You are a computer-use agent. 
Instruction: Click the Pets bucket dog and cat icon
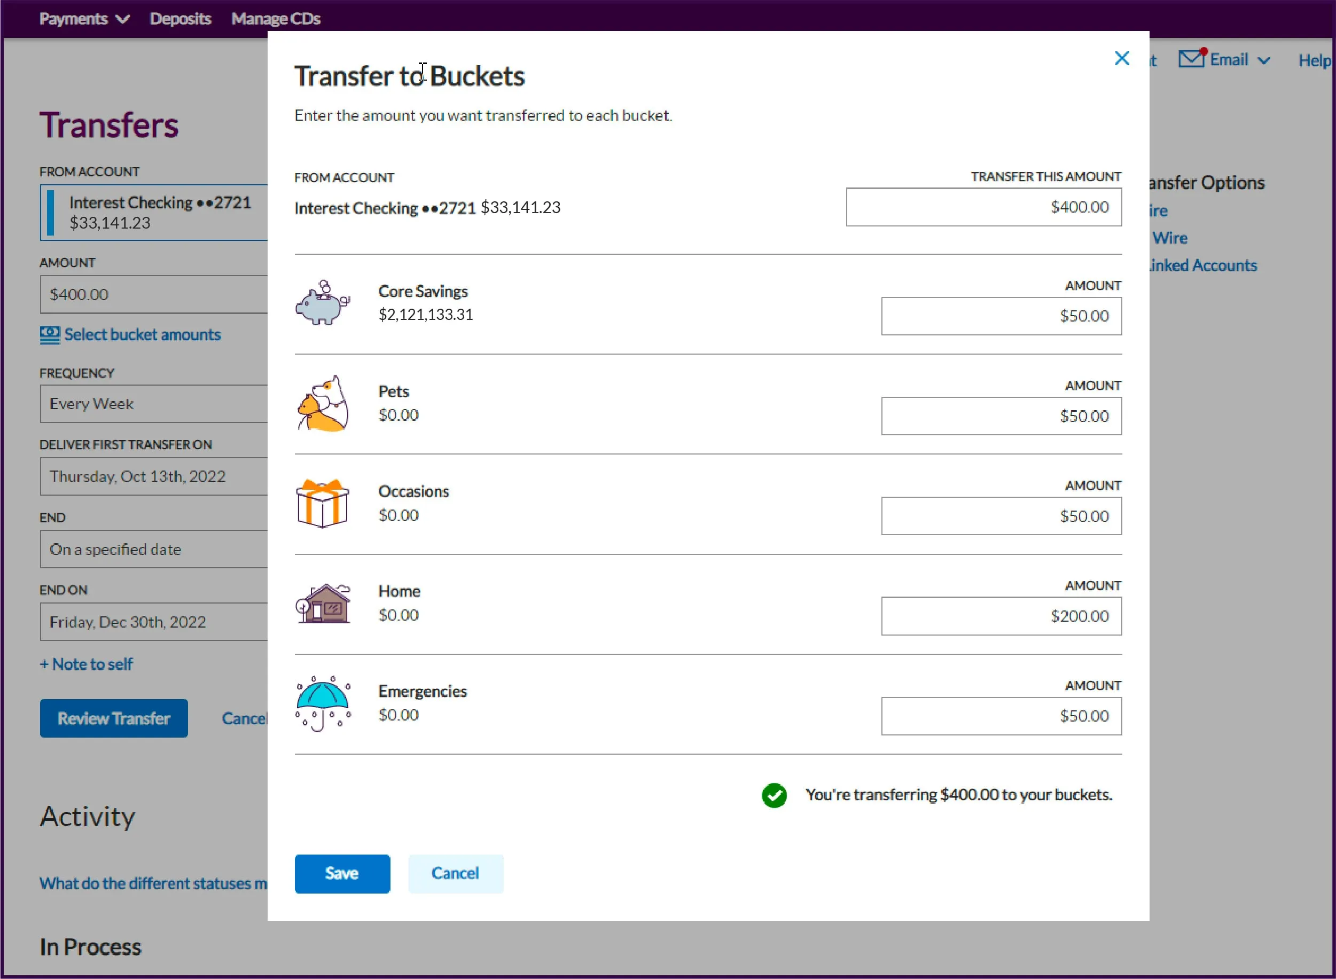[323, 403]
